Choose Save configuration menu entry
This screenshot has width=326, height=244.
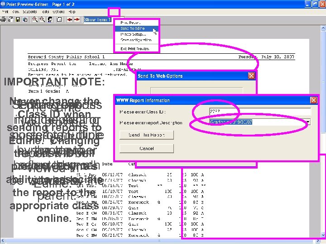point(137,40)
